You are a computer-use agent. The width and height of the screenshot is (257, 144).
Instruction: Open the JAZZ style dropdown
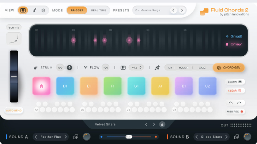(x=202, y=68)
